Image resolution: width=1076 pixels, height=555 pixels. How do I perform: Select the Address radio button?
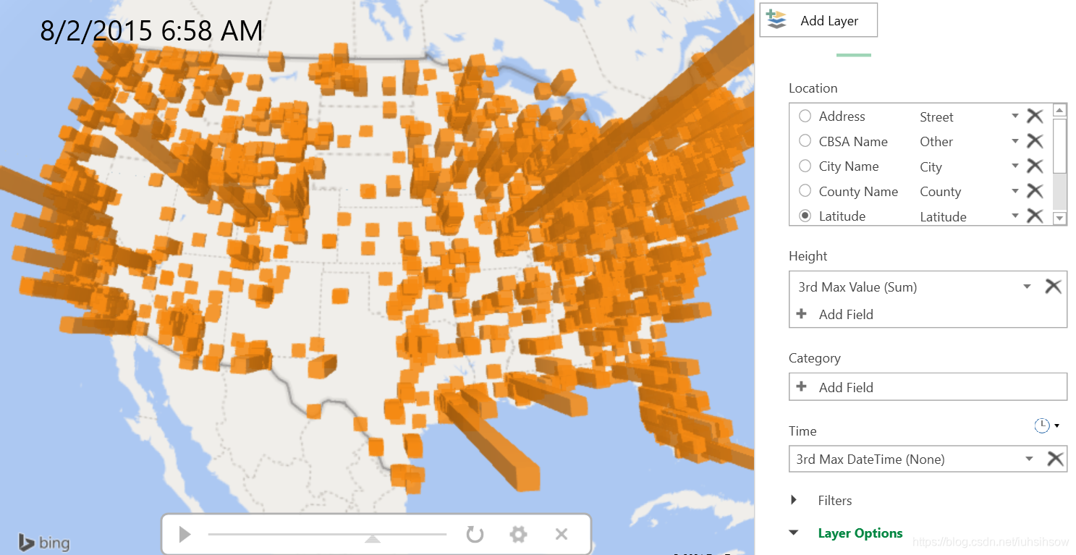click(805, 116)
